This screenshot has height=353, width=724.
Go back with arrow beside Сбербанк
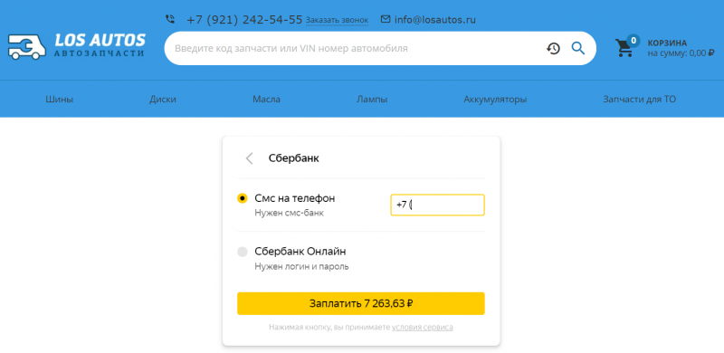[250, 158]
